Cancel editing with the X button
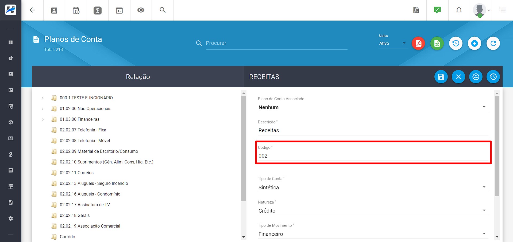The height and width of the screenshot is (242, 513). tap(458, 77)
